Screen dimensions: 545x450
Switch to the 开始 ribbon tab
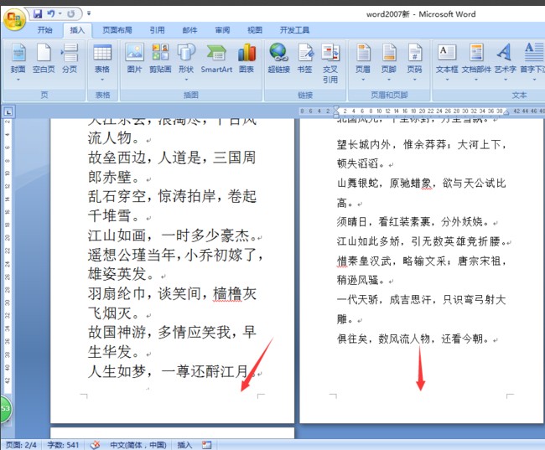point(44,30)
